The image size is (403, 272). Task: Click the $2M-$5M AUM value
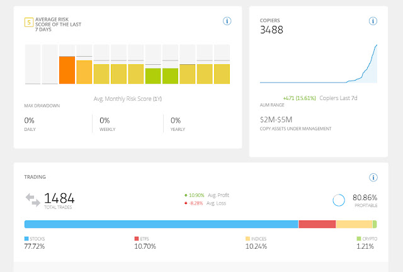pos(276,120)
